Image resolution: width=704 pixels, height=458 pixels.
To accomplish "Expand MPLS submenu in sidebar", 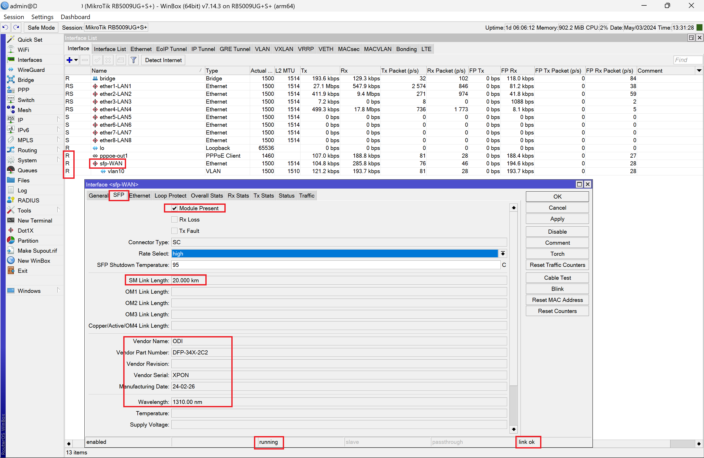I will tap(58, 140).
